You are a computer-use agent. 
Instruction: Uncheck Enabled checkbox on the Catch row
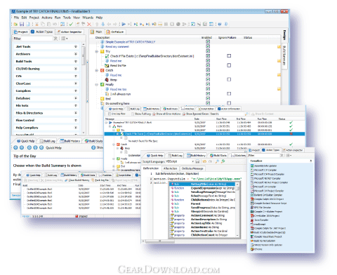[x=208, y=70]
